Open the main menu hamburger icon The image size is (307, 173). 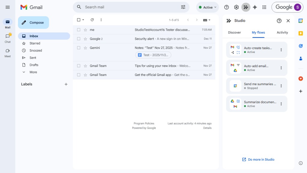[x=8, y=7]
